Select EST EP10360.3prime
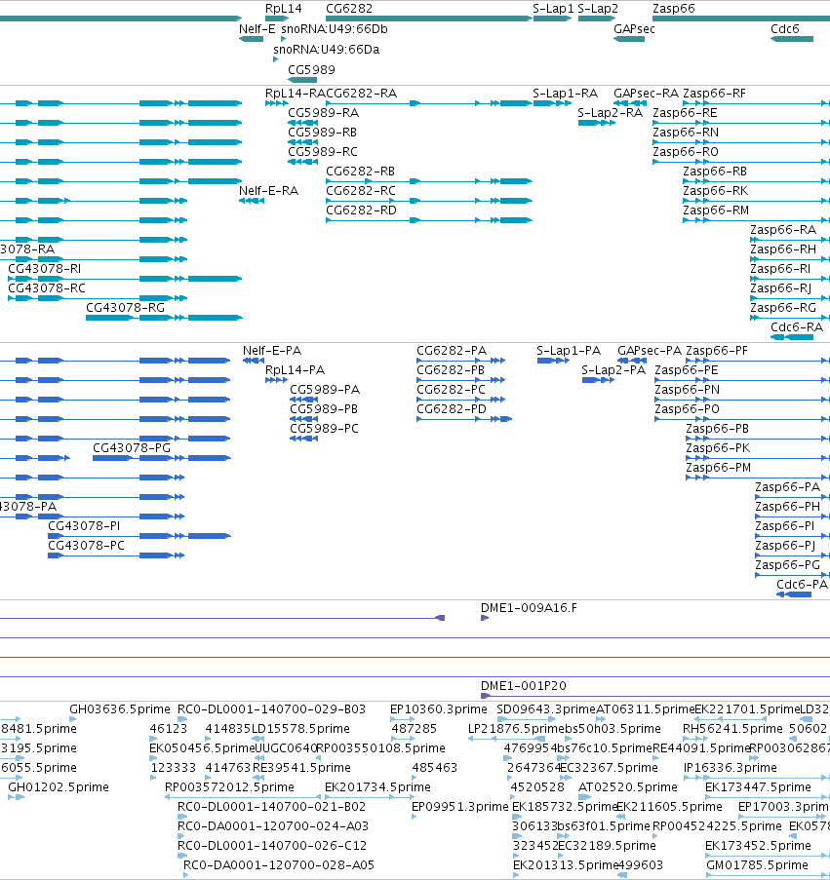 [439, 709]
